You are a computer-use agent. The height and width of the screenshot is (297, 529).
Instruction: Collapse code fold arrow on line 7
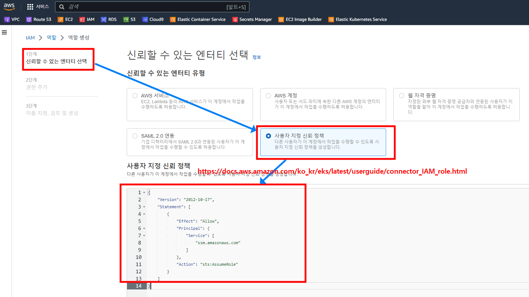click(x=144, y=236)
